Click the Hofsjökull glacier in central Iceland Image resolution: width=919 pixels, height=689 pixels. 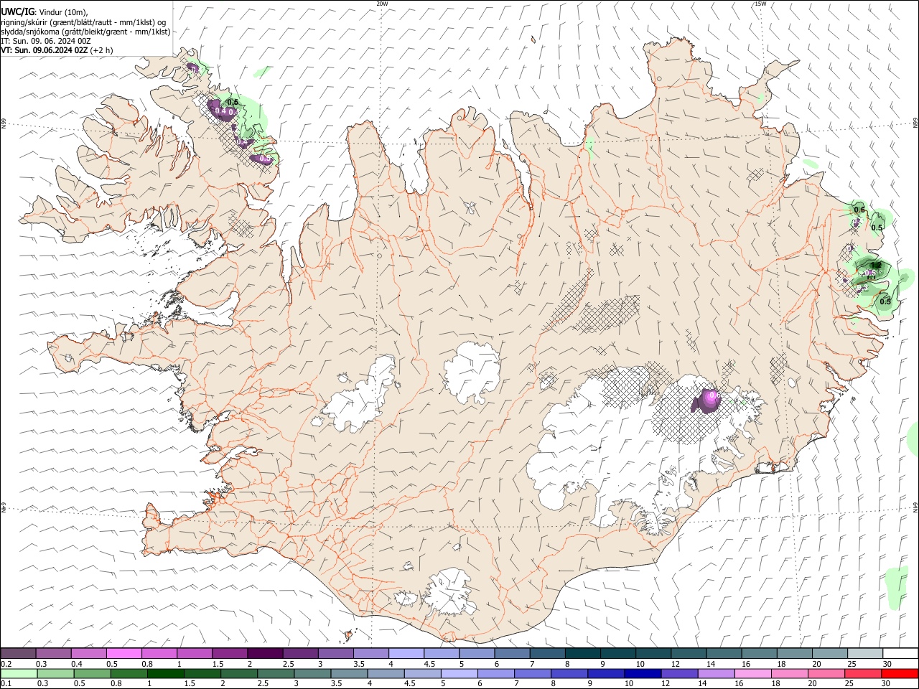472,372
